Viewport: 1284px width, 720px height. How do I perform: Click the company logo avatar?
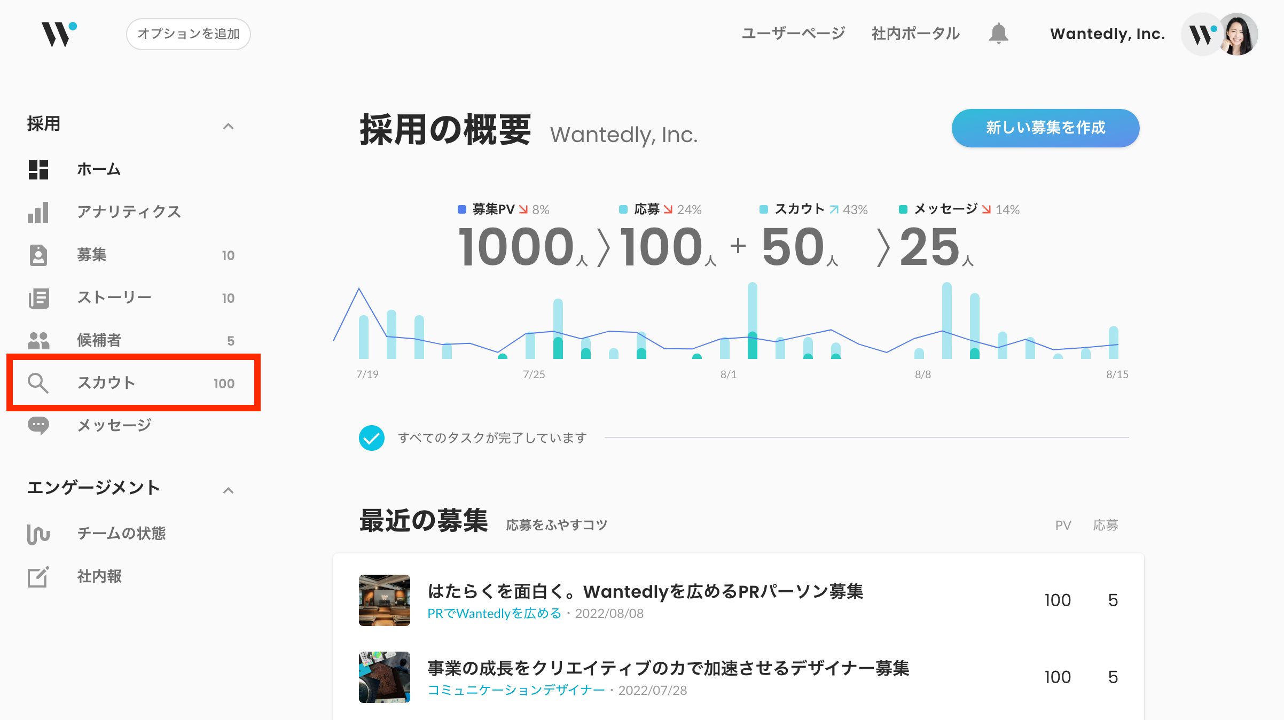pyautogui.click(x=1202, y=34)
